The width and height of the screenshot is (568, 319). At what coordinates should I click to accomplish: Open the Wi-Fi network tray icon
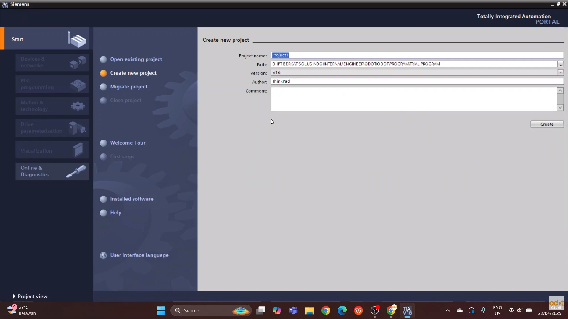point(511,311)
